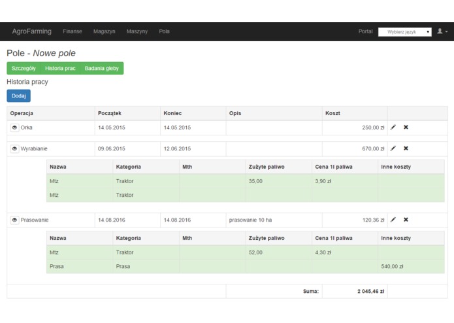
Task: Click the fuel used value 52,00
Action: click(x=255, y=252)
